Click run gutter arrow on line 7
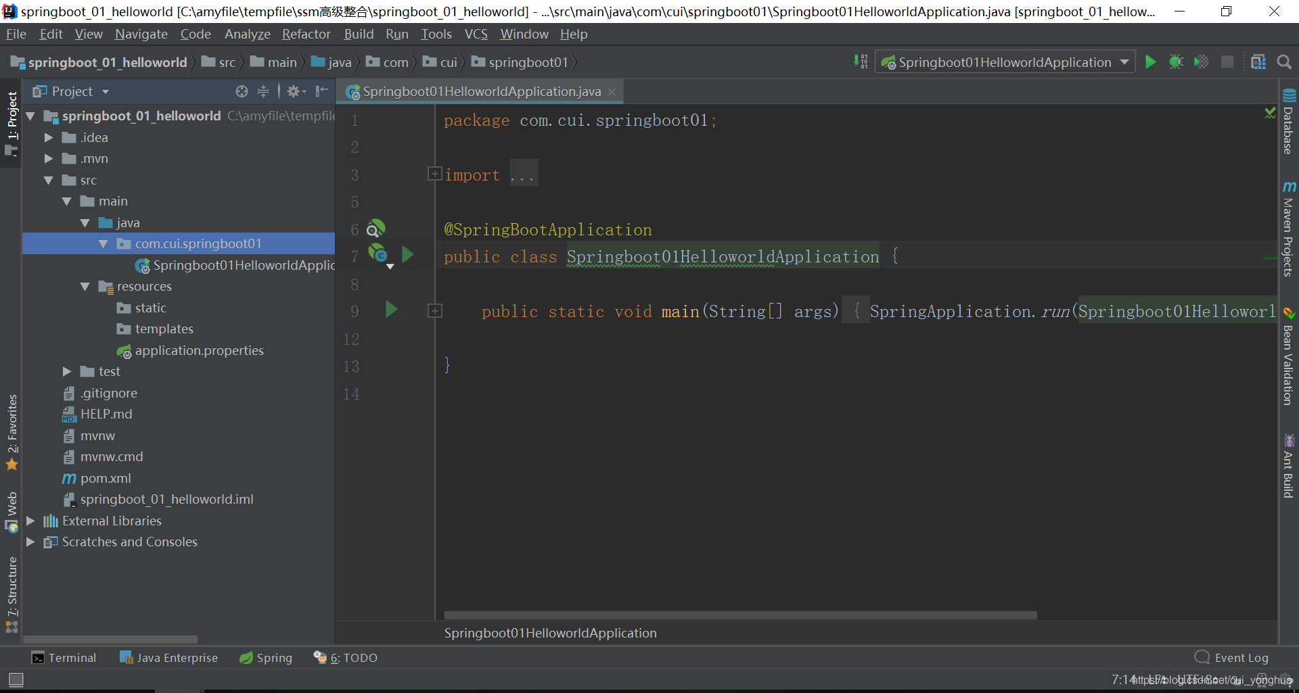This screenshot has height=693, width=1299. click(407, 255)
